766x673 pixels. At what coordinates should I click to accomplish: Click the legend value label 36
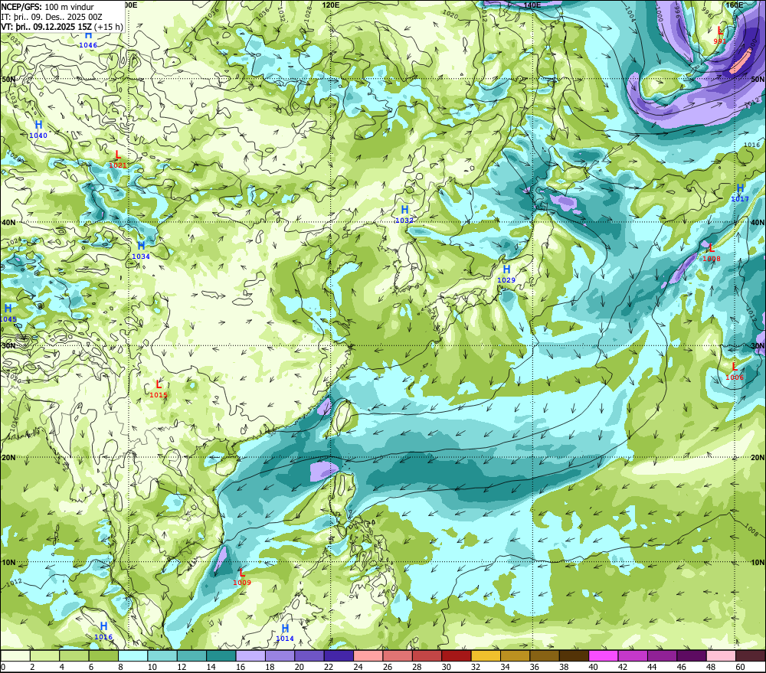tap(535, 667)
